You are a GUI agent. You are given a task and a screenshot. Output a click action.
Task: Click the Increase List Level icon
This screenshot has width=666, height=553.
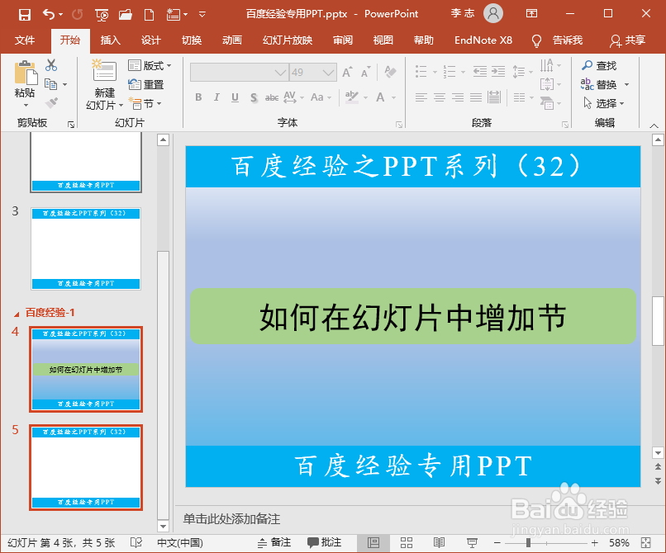[x=498, y=71]
